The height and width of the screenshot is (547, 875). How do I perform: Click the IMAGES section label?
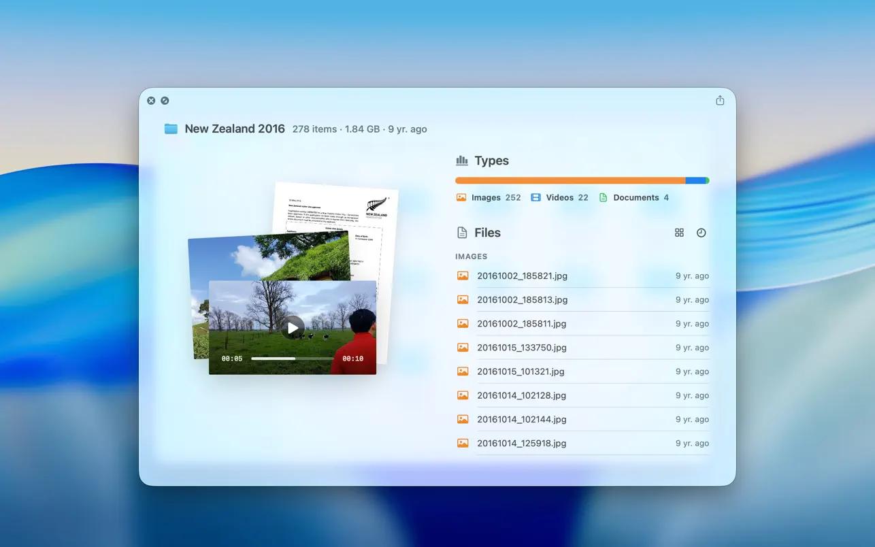[x=472, y=256]
